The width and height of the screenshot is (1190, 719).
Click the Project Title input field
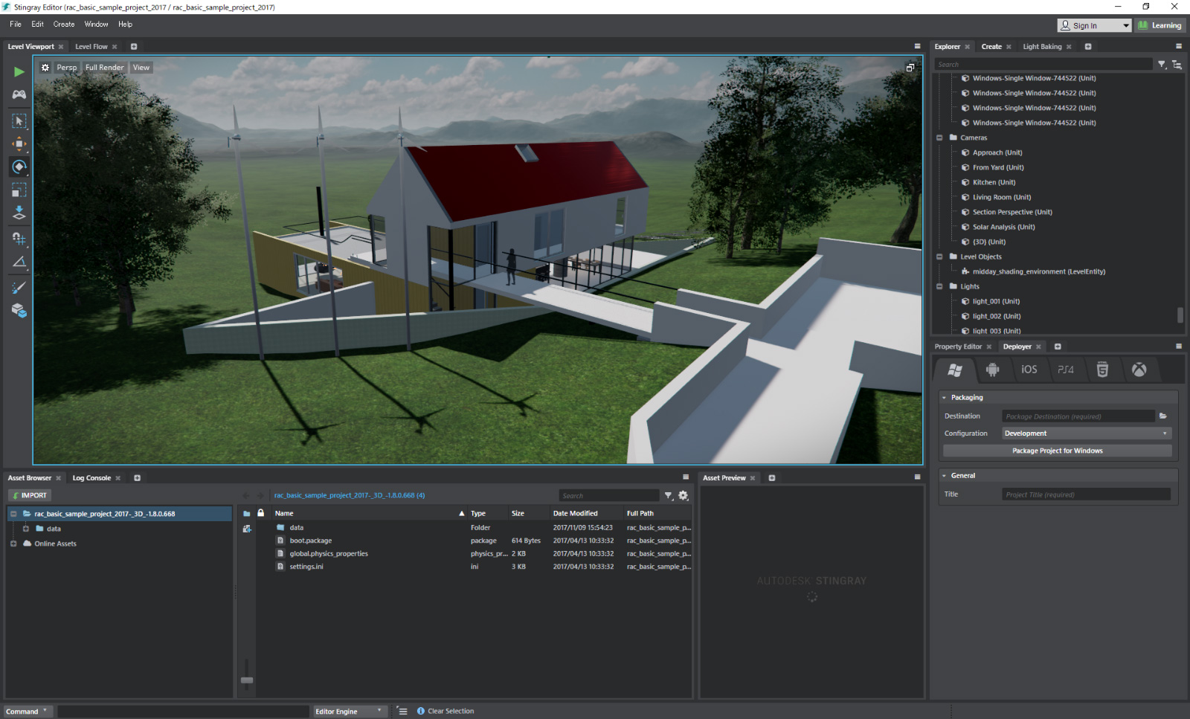[x=1086, y=494]
